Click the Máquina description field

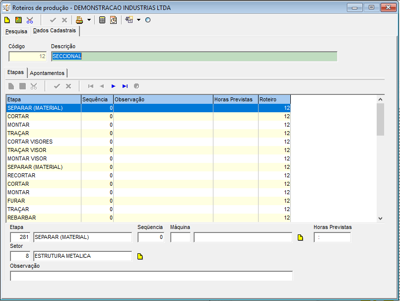click(243, 237)
